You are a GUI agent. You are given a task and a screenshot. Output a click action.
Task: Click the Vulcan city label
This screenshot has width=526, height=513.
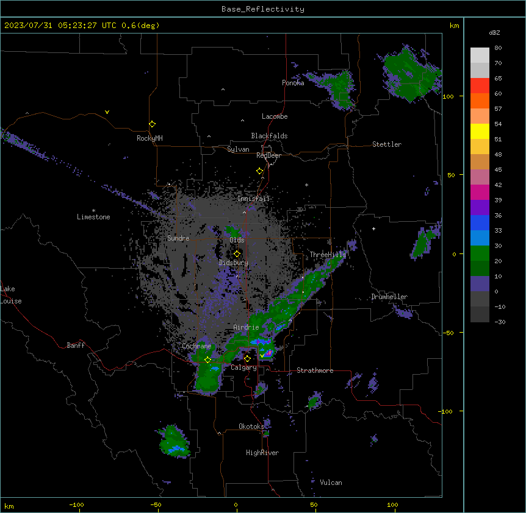[331, 483]
